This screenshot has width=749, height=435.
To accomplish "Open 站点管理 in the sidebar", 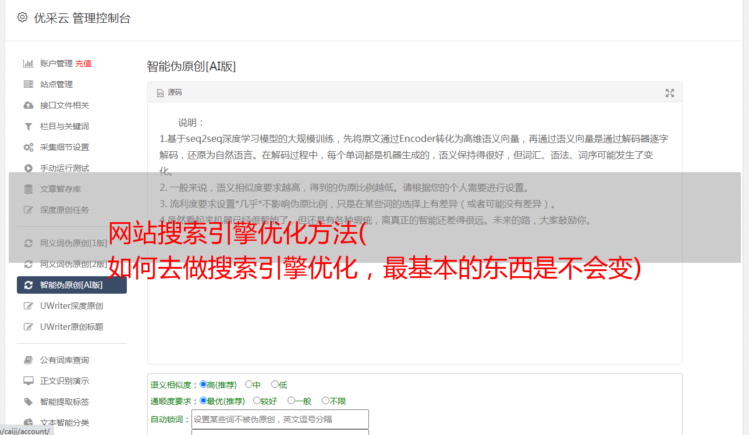I will tap(56, 84).
